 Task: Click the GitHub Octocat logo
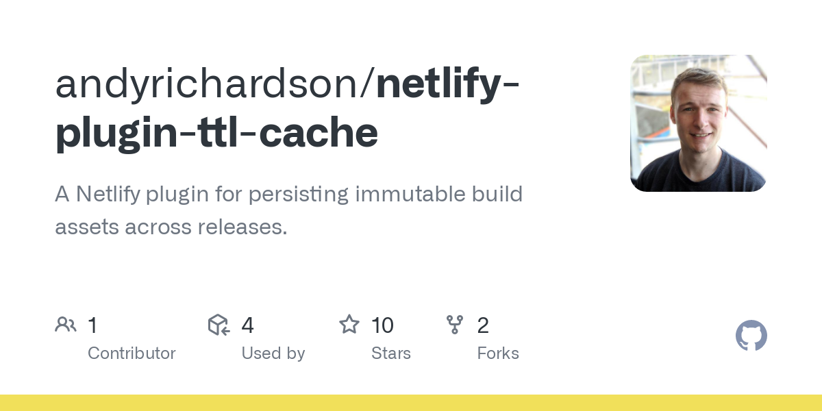click(751, 336)
